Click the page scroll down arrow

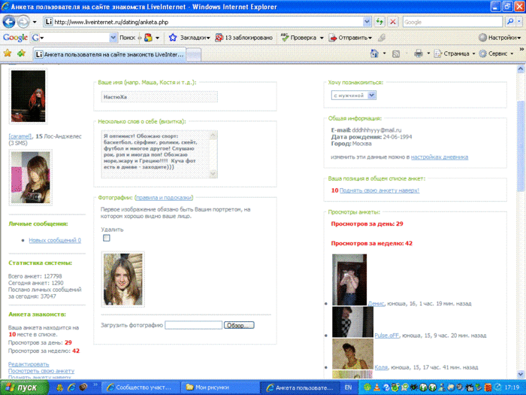pyautogui.click(x=520, y=374)
